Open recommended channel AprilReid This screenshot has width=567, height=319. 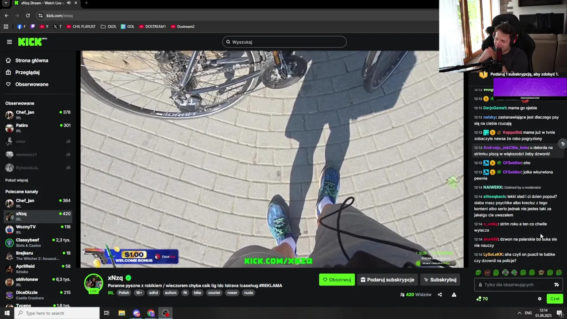tap(38, 269)
